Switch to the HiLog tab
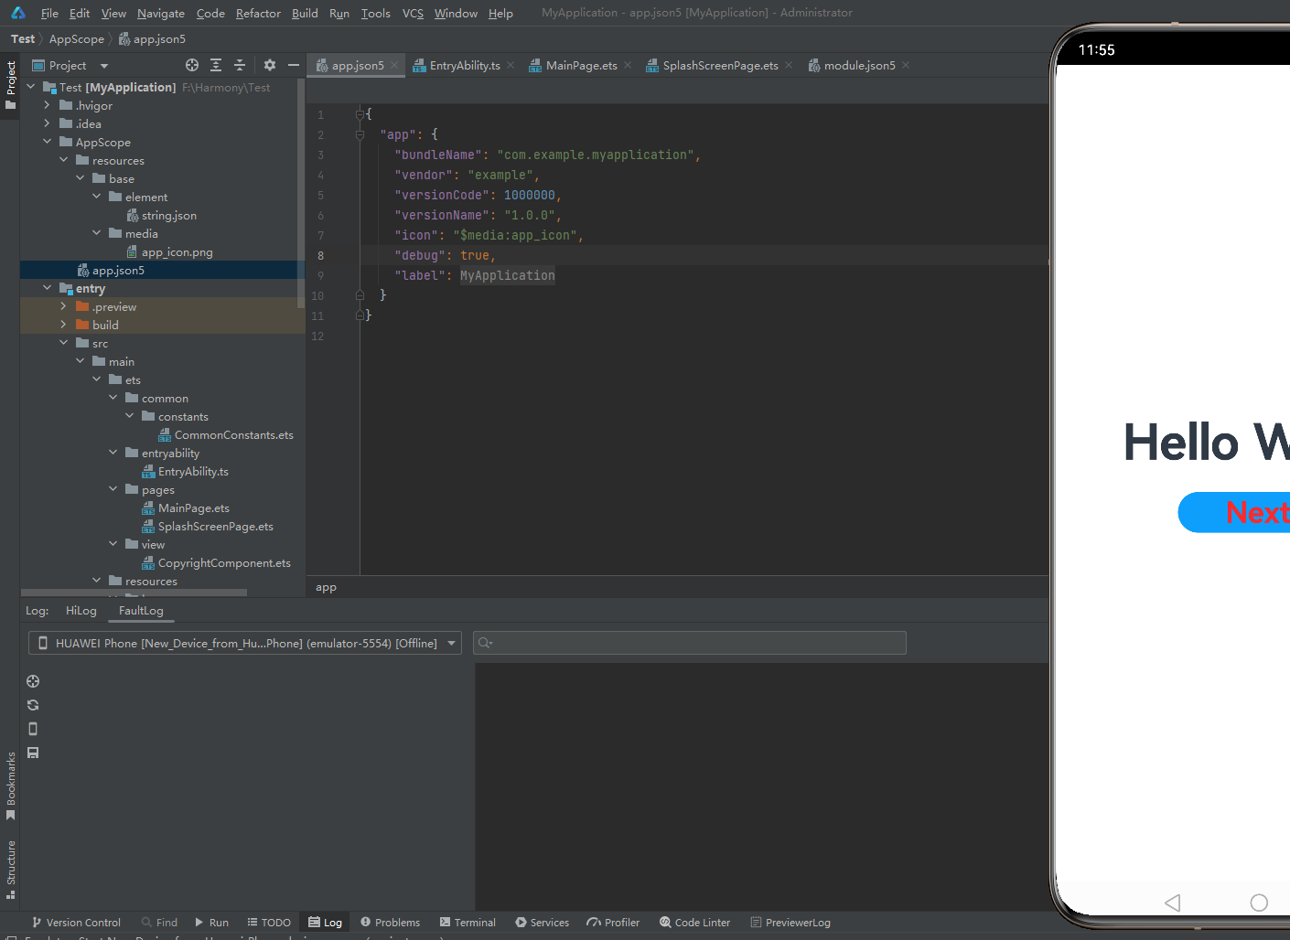 click(x=81, y=611)
